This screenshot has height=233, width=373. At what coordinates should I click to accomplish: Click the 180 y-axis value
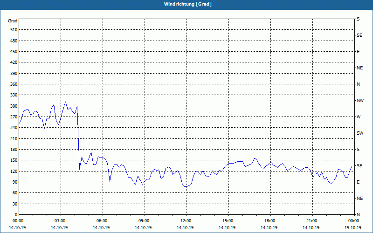point(14,150)
